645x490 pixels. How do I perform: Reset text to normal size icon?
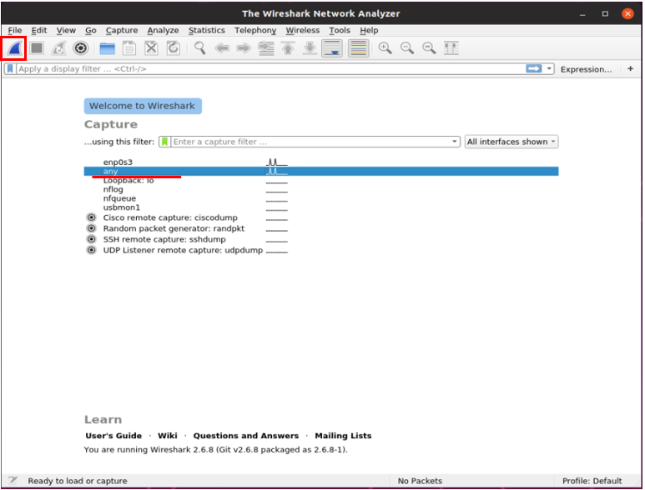(x=429, y=48)
